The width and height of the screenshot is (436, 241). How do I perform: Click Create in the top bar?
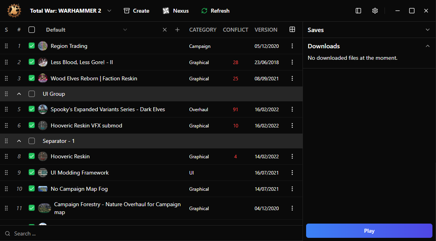(x=137, y=11)
